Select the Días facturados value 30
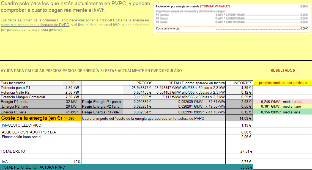 pyautogui.click(x=72, y=83)
